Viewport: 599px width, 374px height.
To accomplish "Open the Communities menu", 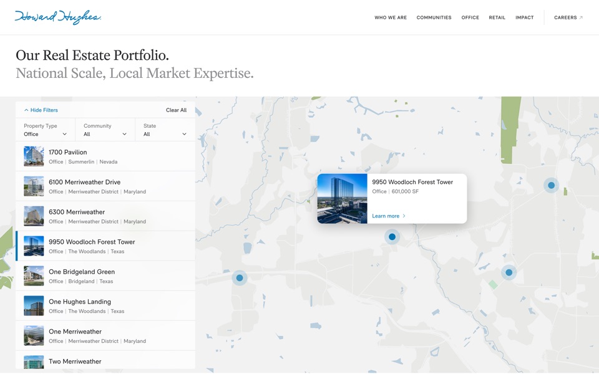I will tap(434, 17).
